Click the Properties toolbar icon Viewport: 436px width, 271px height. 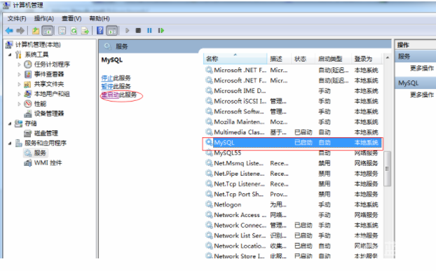coord(62,31)
